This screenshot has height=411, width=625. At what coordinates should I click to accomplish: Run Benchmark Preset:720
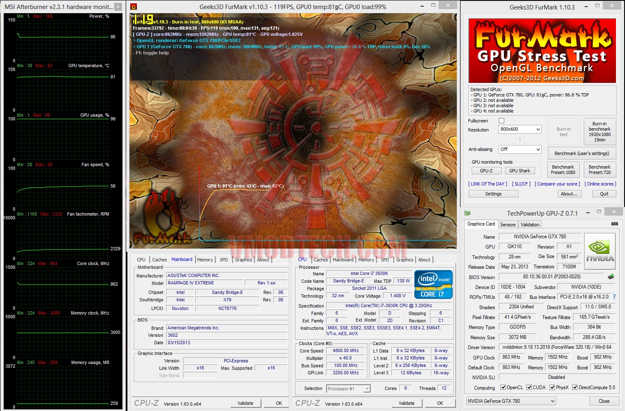pos(600,169)
